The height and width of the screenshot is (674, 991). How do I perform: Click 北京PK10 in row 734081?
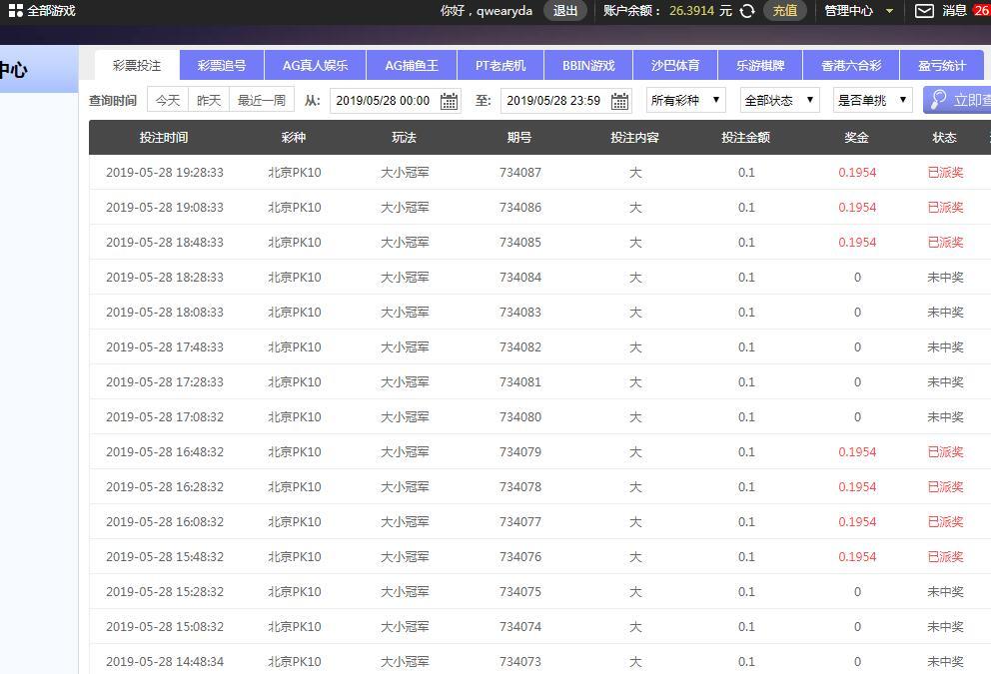[x=295, y=381]
